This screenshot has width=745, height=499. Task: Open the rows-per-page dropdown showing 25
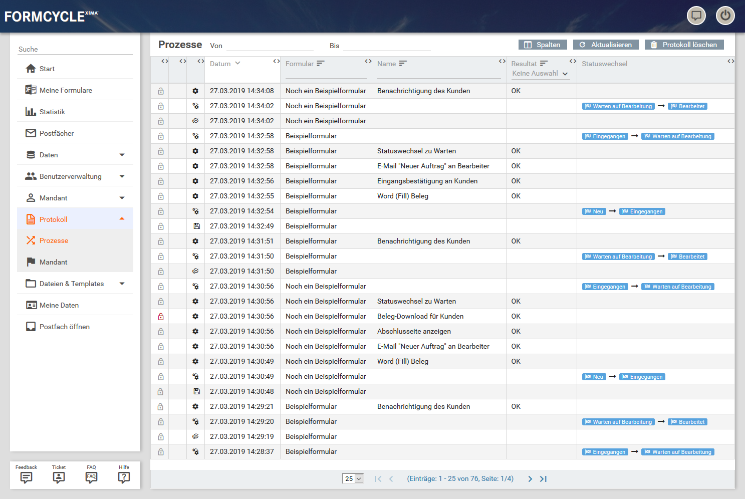353,479
